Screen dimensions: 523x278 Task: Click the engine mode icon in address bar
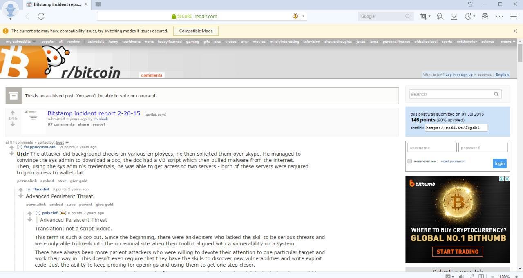295,16
